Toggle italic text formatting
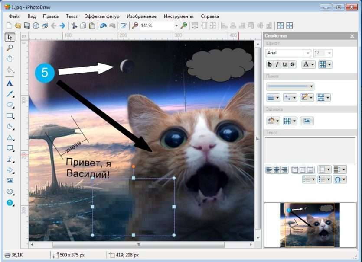 point(277,64)
